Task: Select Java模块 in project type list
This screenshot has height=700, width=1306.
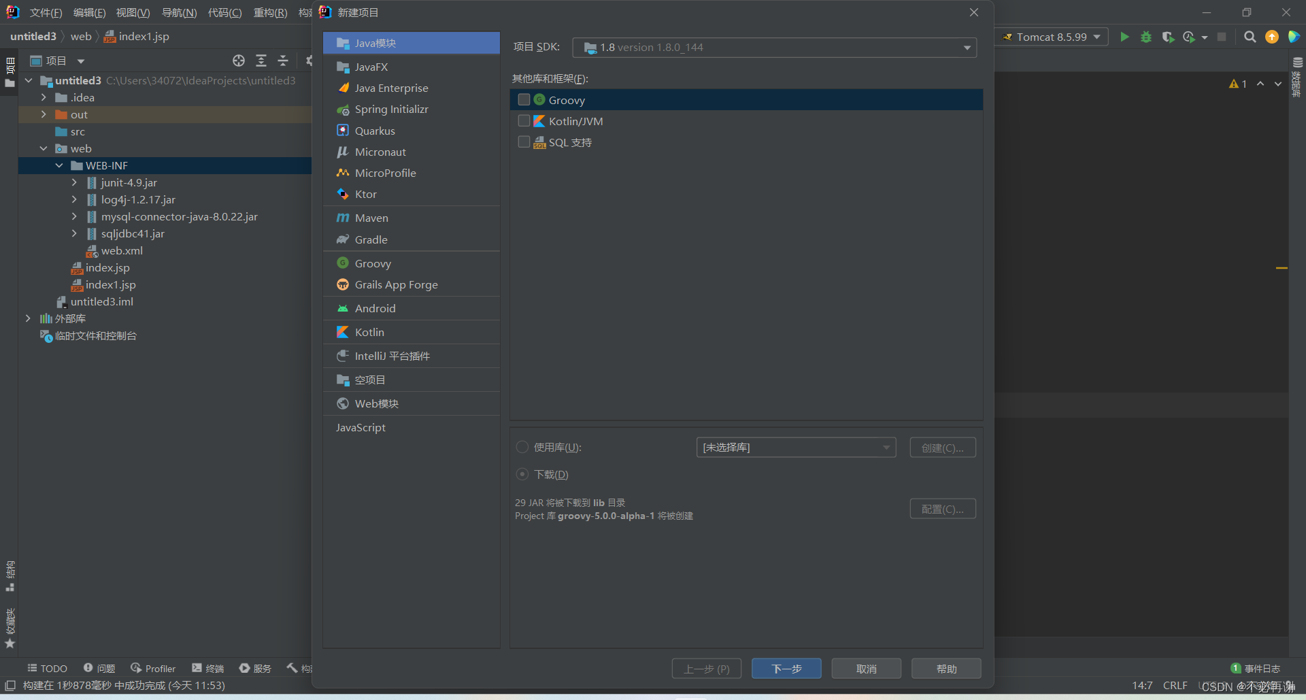Action: click(411, 43)
